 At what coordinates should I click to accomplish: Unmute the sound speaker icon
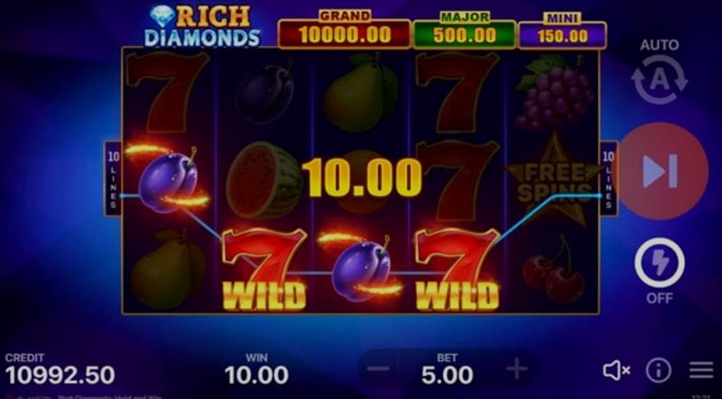pos(616,370)
